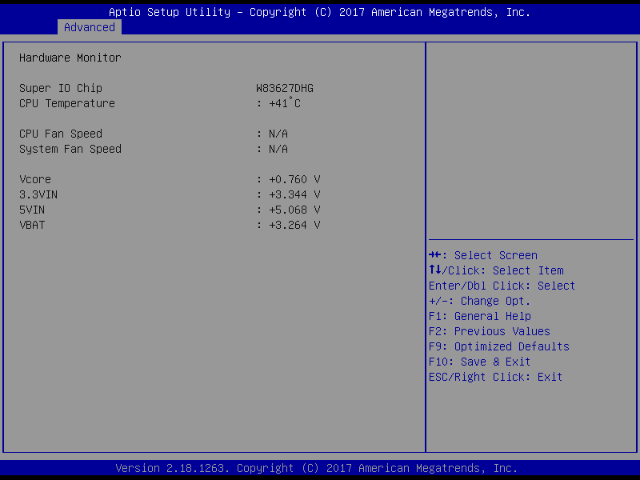Open the Advanced tab
The image size is (640, 480).
pyautogui.click(x=90, y=27)
